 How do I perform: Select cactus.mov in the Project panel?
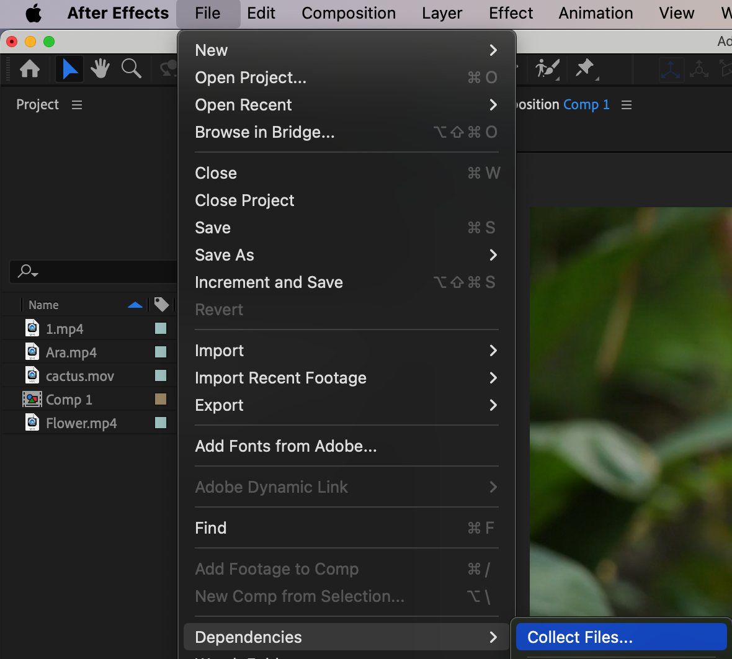pyautogui.click(x=79, y=376)
